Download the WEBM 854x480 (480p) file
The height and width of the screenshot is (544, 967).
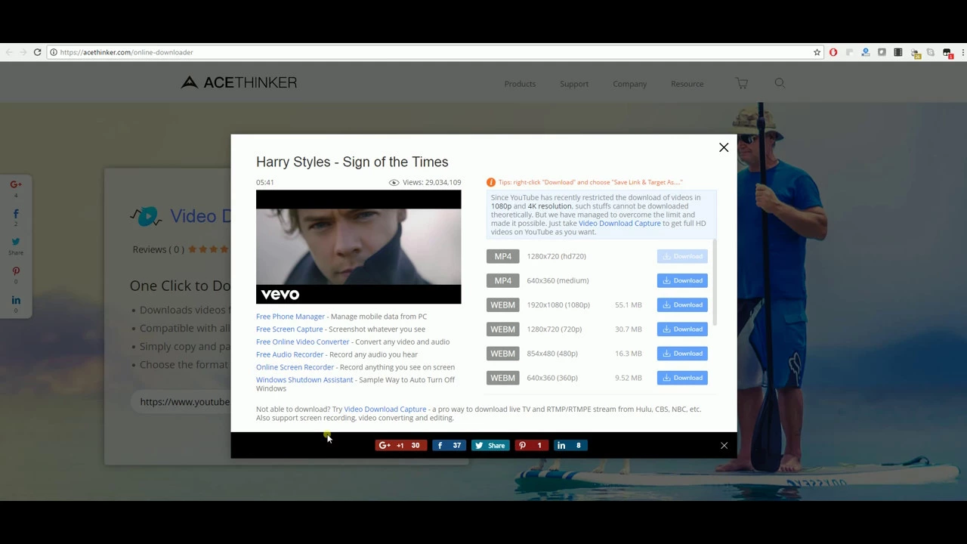tap(682, 354)
